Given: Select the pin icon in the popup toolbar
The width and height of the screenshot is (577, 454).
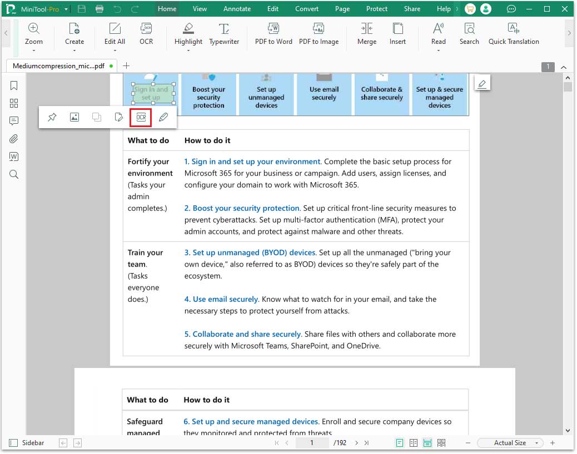Looking at the screenshot, I should point(52,117).
